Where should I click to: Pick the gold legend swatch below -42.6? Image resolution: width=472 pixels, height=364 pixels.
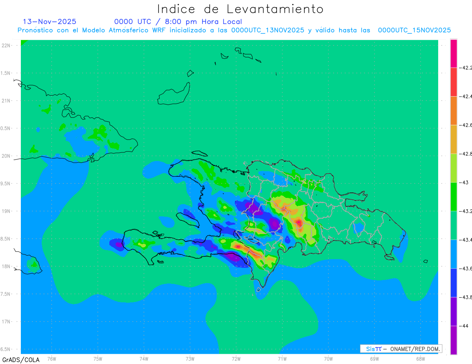[454, 139]
